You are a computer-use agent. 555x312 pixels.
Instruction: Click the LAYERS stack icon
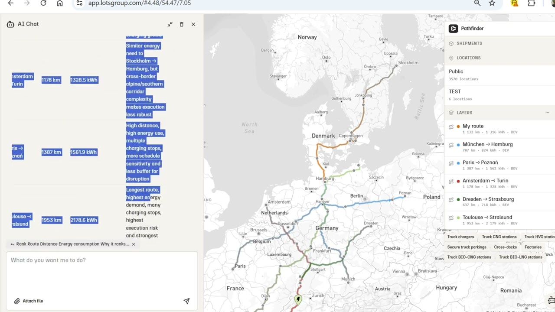451,113
